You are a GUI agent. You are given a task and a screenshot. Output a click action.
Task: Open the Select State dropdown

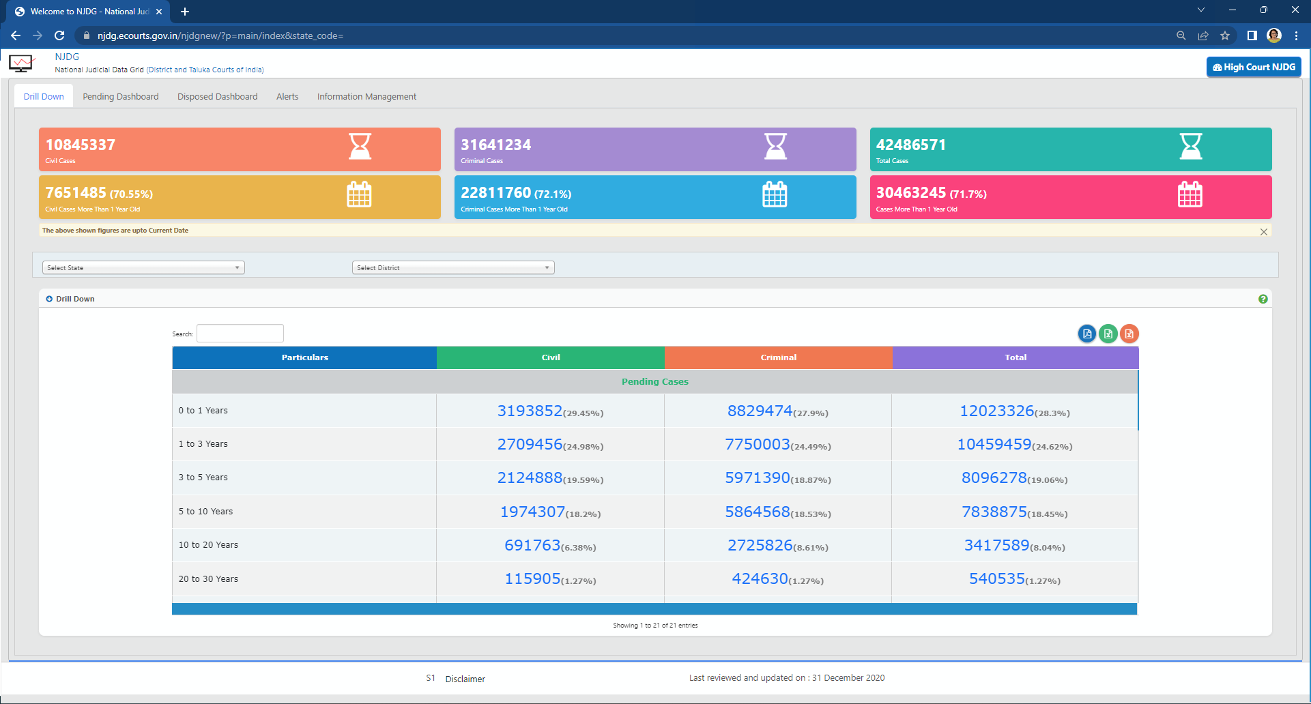pyautogui.click(x=143, y=267)
